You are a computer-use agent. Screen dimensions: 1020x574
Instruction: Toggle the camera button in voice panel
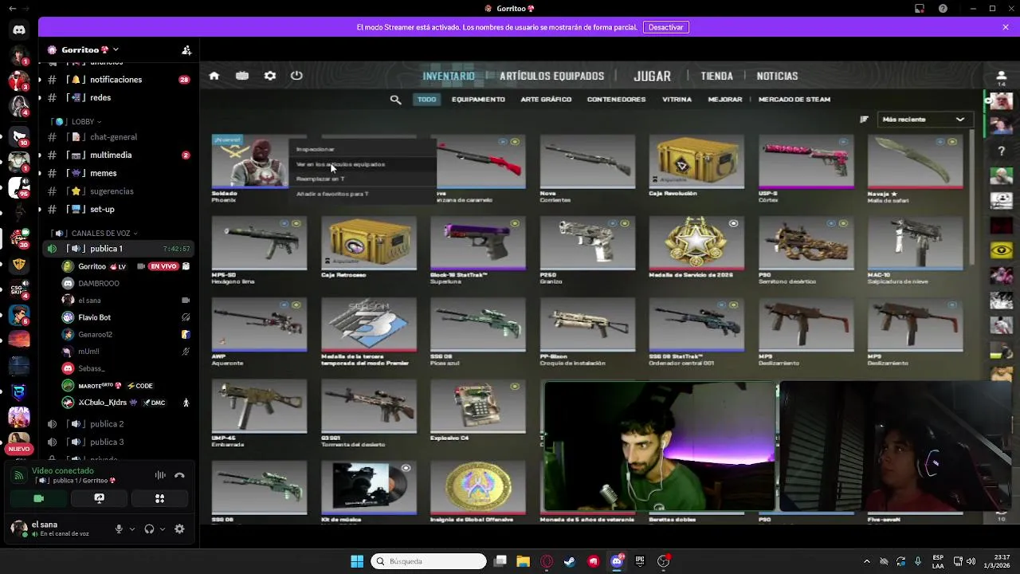click(38, 498)
